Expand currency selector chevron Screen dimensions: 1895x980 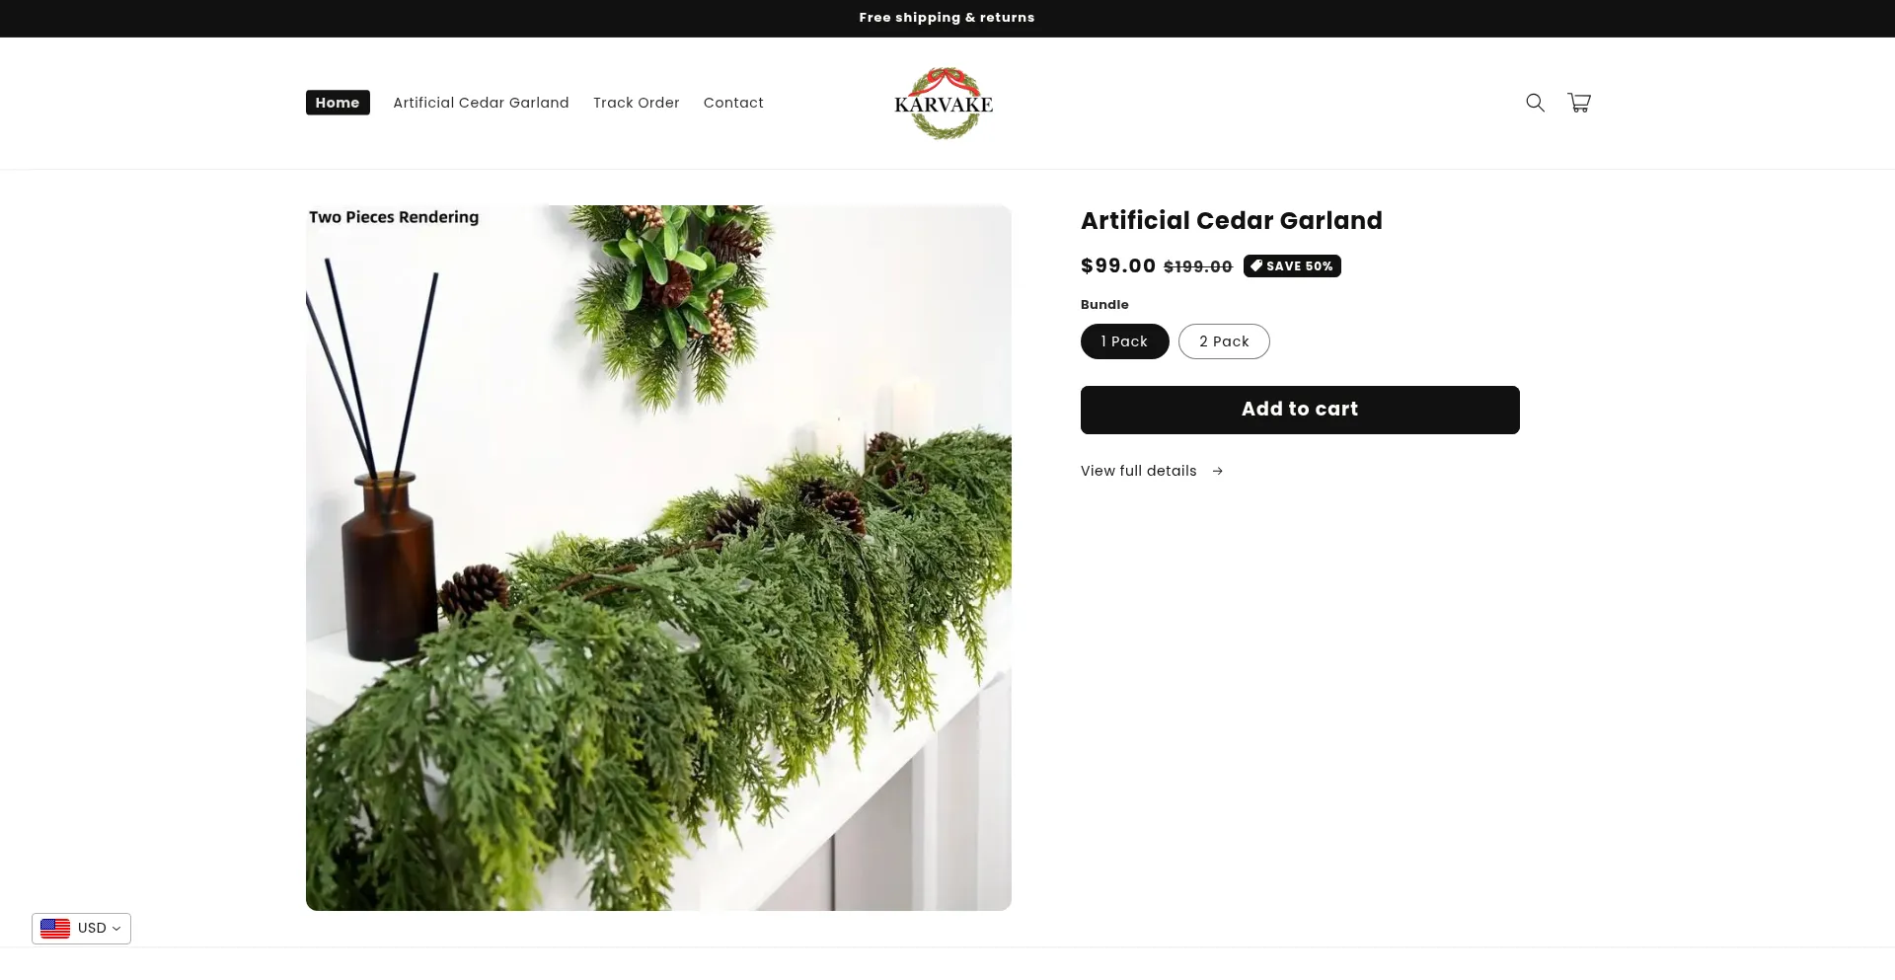click(116, 929)
